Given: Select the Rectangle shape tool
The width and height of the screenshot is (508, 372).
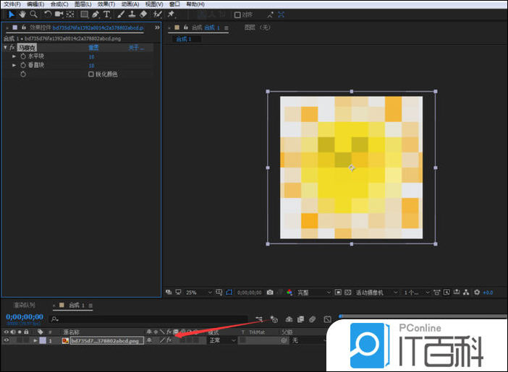Looking at the screenshot, I should (84, 14).
